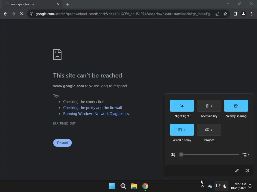257x192 pixels.
Task: Click the network tray icon
Action: [x=218, y=186]
